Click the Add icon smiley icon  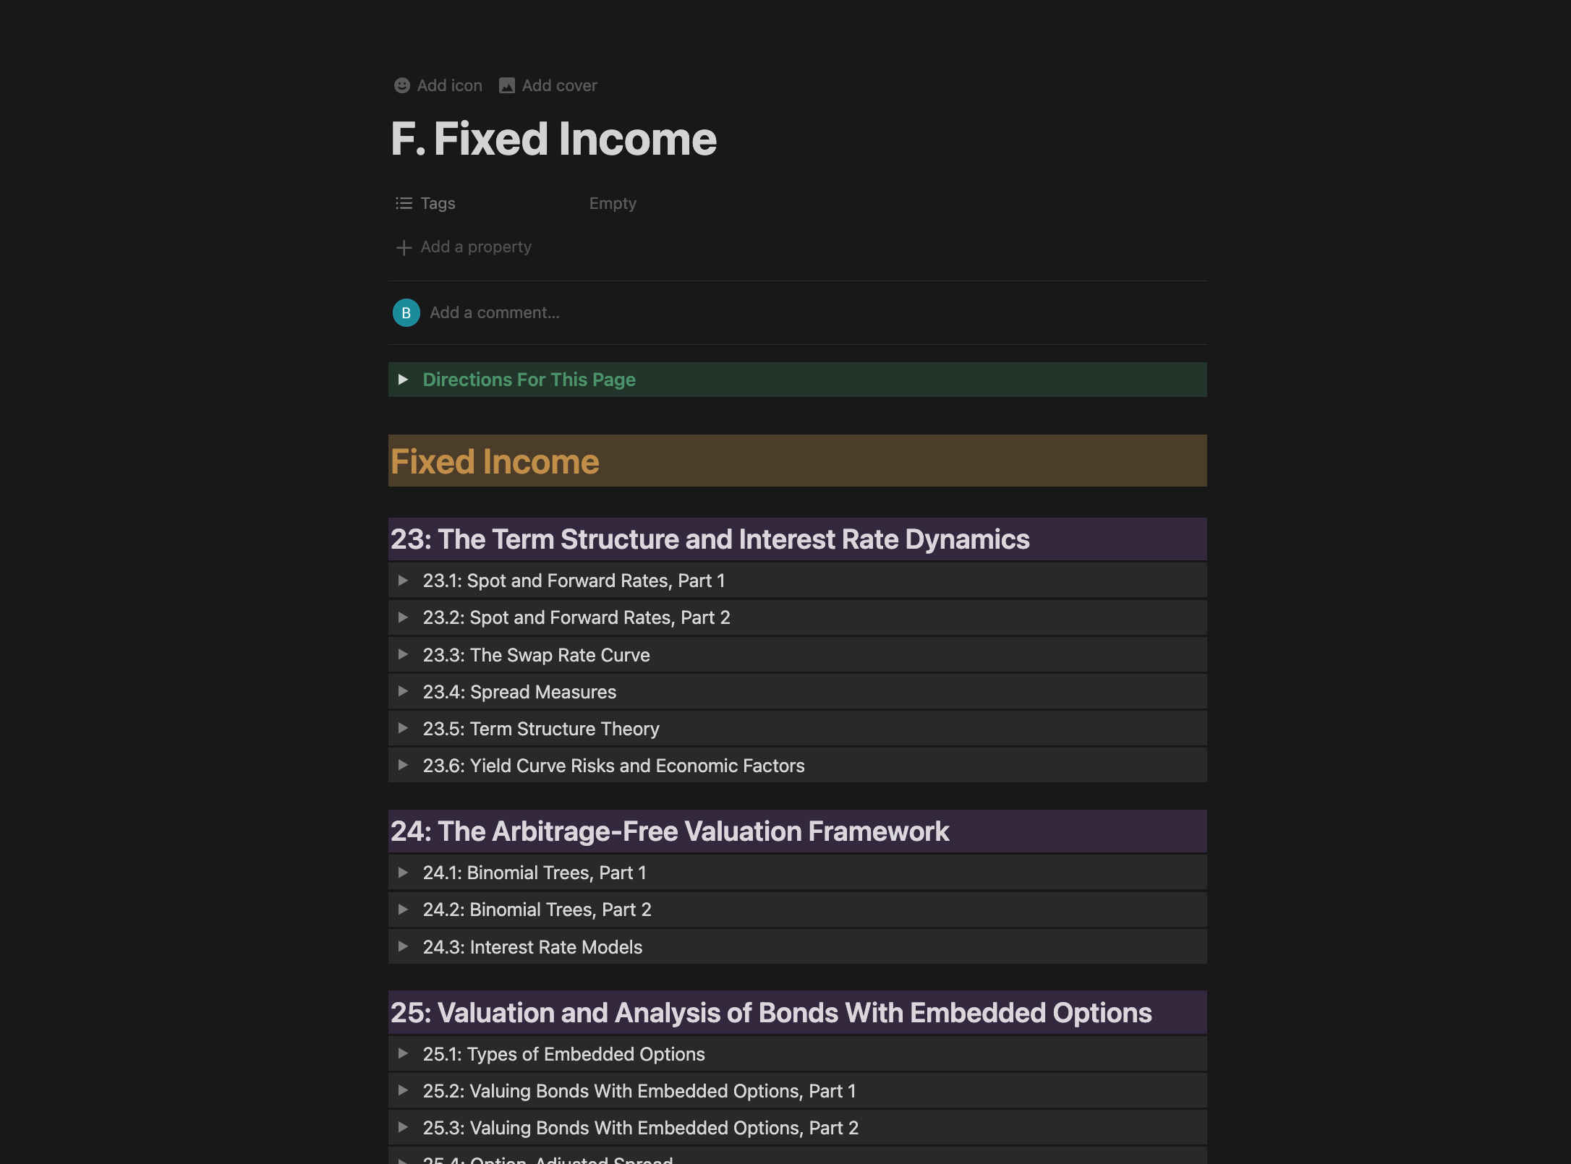click(x=402, y=85)
